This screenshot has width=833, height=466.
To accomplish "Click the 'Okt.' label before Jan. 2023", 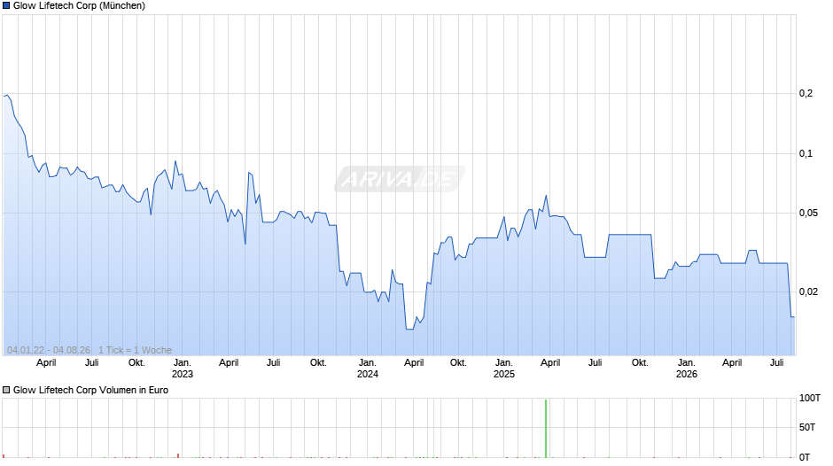I will point(136,362).
